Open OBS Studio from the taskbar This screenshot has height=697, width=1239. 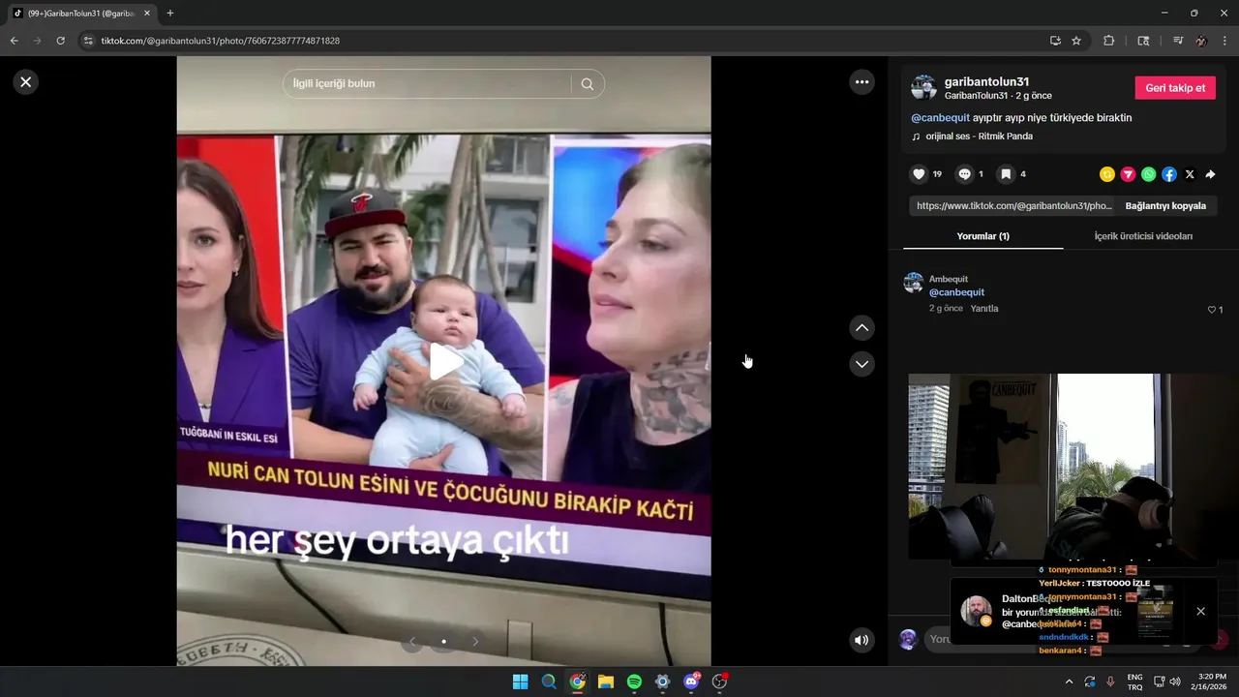coord(719,682)
